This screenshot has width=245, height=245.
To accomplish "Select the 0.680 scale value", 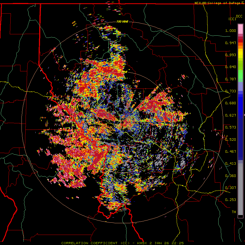I will click(x=231, y=103).
